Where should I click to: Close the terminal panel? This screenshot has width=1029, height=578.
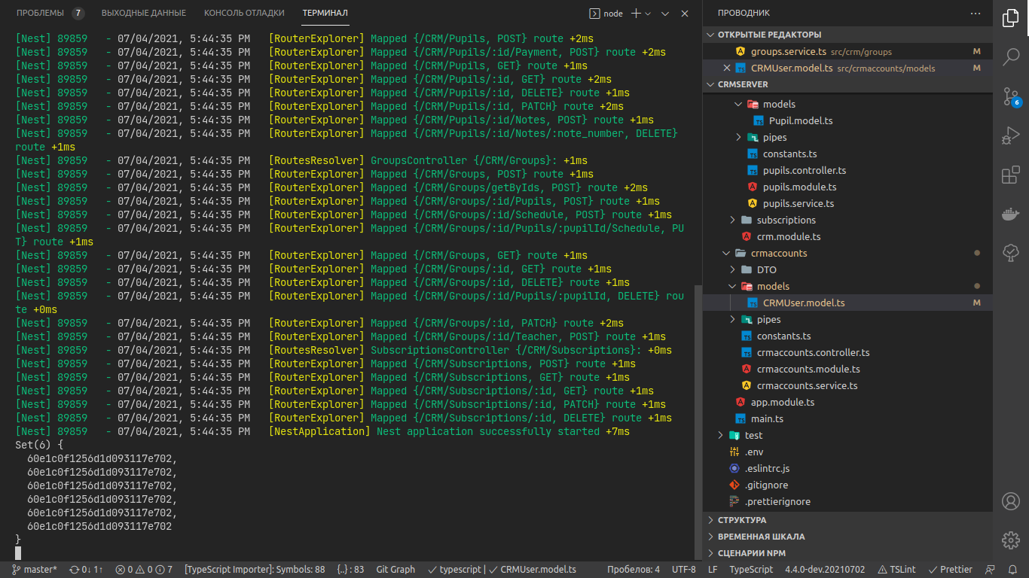point(685,14)
